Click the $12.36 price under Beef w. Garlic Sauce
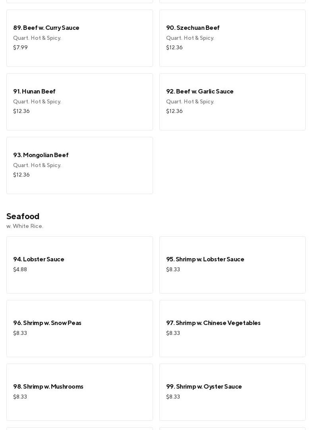The height and width of the screenshot is (430, 312). tap(174, 111)
